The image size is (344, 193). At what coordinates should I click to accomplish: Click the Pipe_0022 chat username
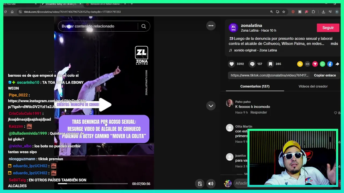pos(18,95)
